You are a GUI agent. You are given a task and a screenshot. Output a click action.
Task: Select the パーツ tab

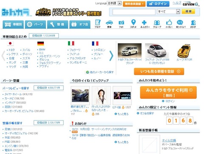[35, 24]
